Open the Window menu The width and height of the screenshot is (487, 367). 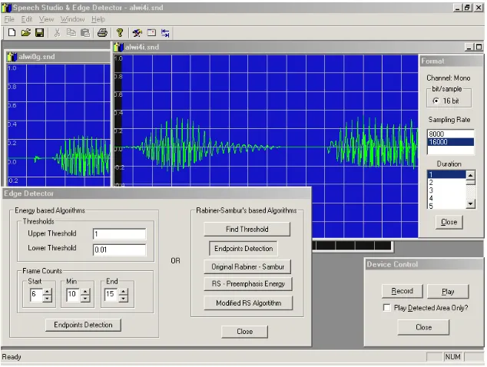72,19
